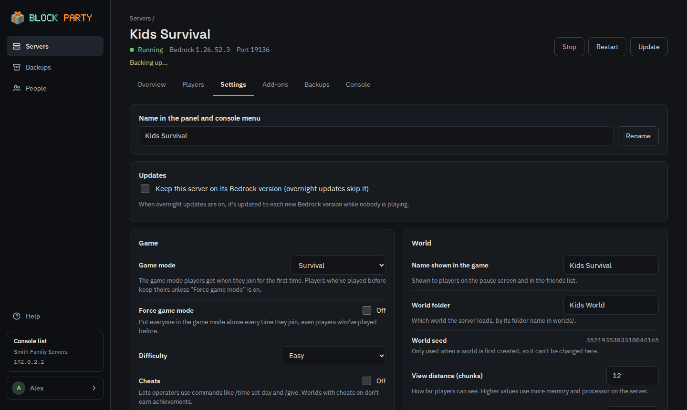Click world seed value 3521935383318044165

click(623, 340)
